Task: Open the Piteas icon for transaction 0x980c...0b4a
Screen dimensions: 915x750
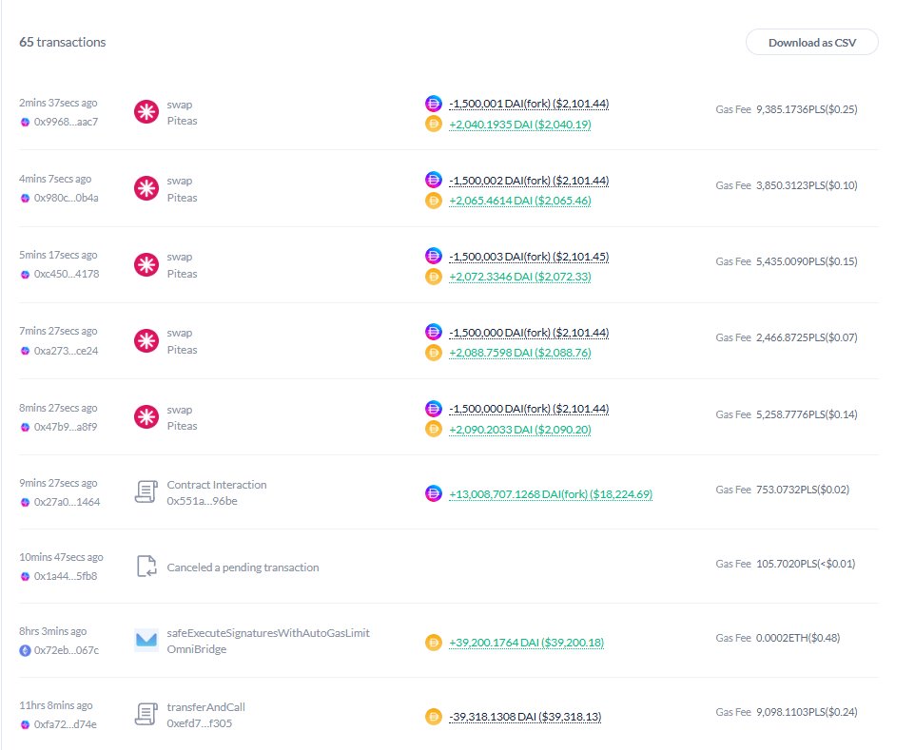Action: pos(146,188)
